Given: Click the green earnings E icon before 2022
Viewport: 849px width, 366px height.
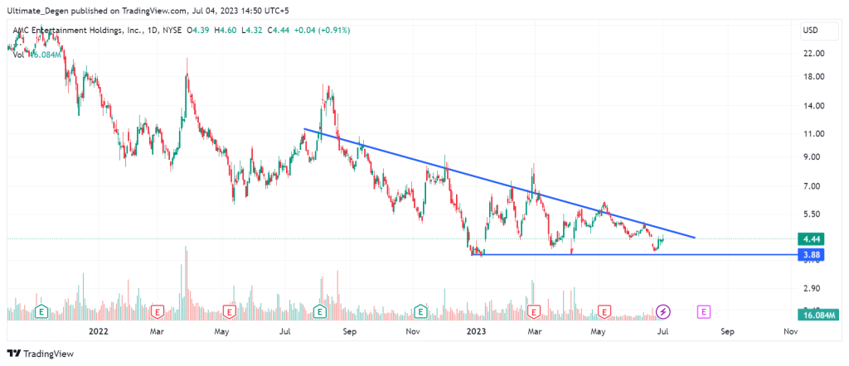Looking at the screenshot, I should [x=41, y=311].
